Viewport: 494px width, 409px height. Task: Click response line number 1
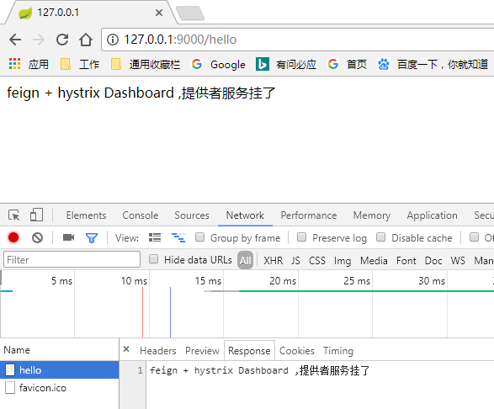point(141,370)
